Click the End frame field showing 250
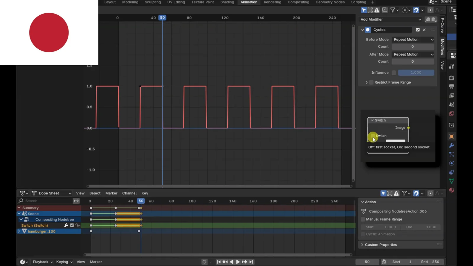473x266 pixels. coord(430,262)
